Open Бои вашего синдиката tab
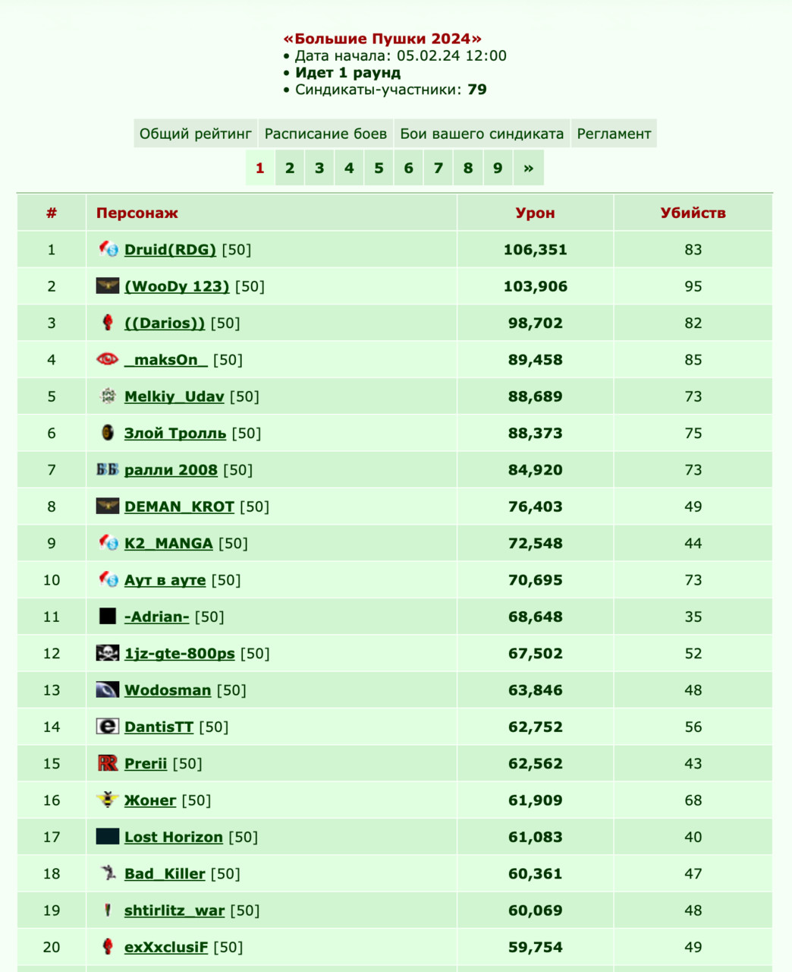792x972 pixels. [x=482, y=134]
